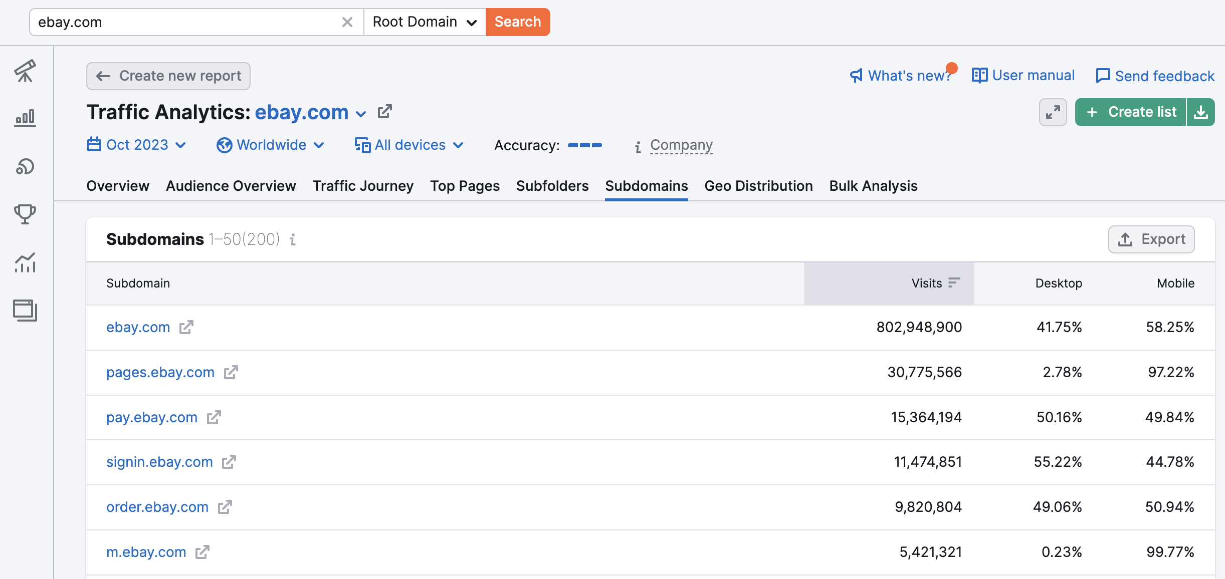Expand the Root Domain dropdown

click(x=425, y=22)
